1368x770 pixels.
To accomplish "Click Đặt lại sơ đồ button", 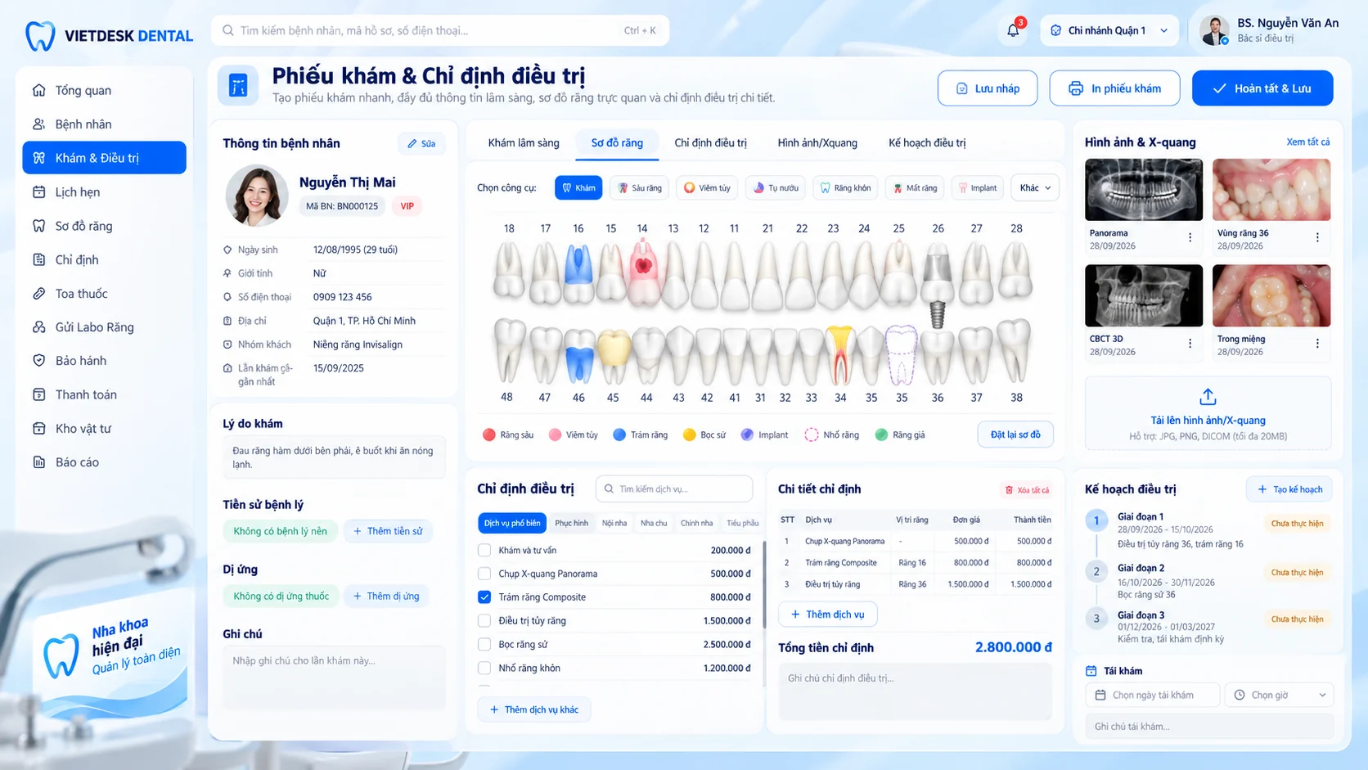I will pos(1015,435).
